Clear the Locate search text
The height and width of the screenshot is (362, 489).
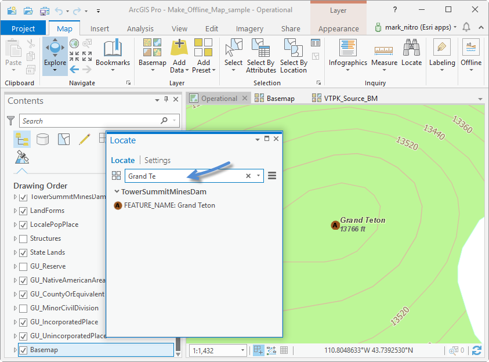[x=248, y=176]
